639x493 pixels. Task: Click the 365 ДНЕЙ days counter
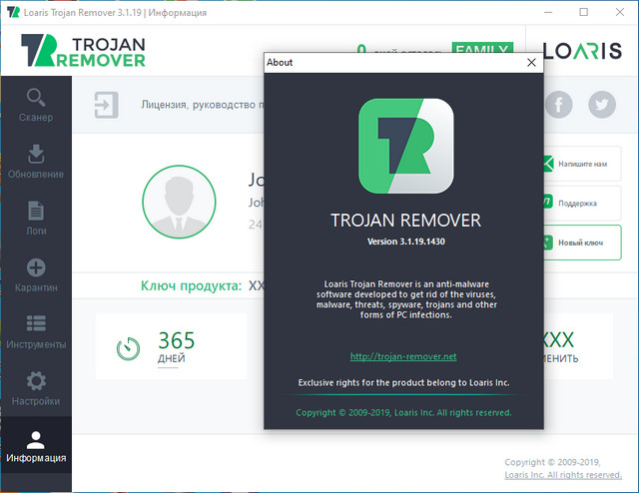coord(176,346)
